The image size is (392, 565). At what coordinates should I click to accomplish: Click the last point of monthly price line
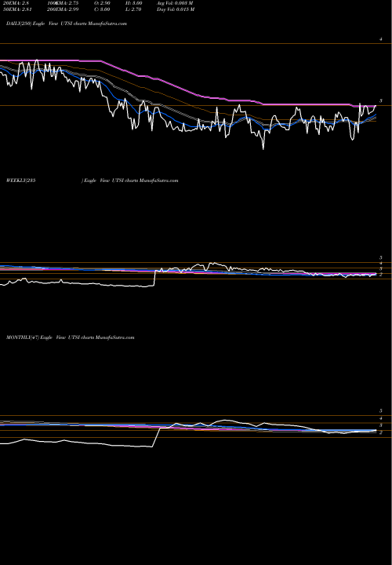point(376,430)
